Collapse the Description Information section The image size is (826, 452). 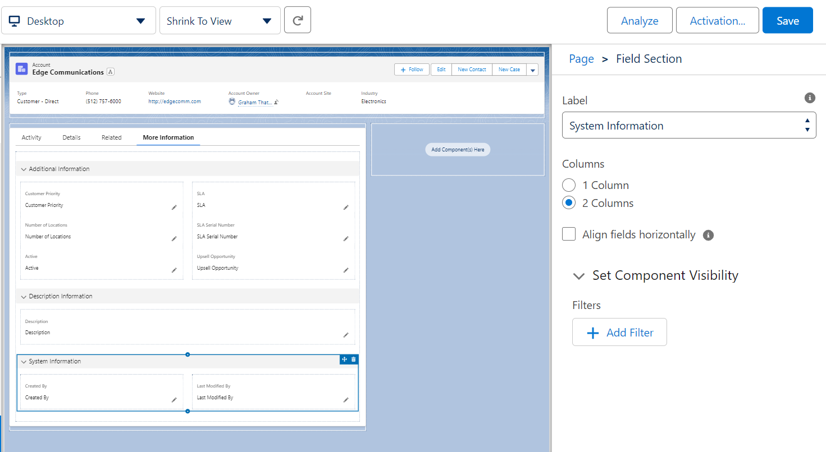pos(24,296)
